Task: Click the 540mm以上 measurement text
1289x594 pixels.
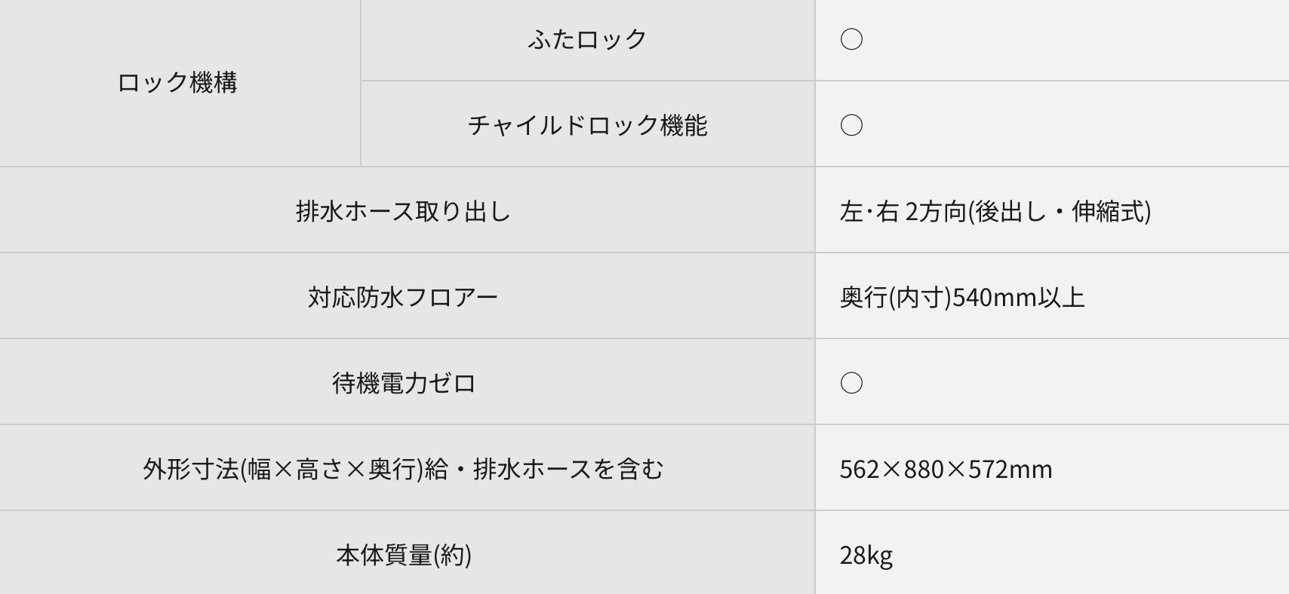Action: 1018,298
